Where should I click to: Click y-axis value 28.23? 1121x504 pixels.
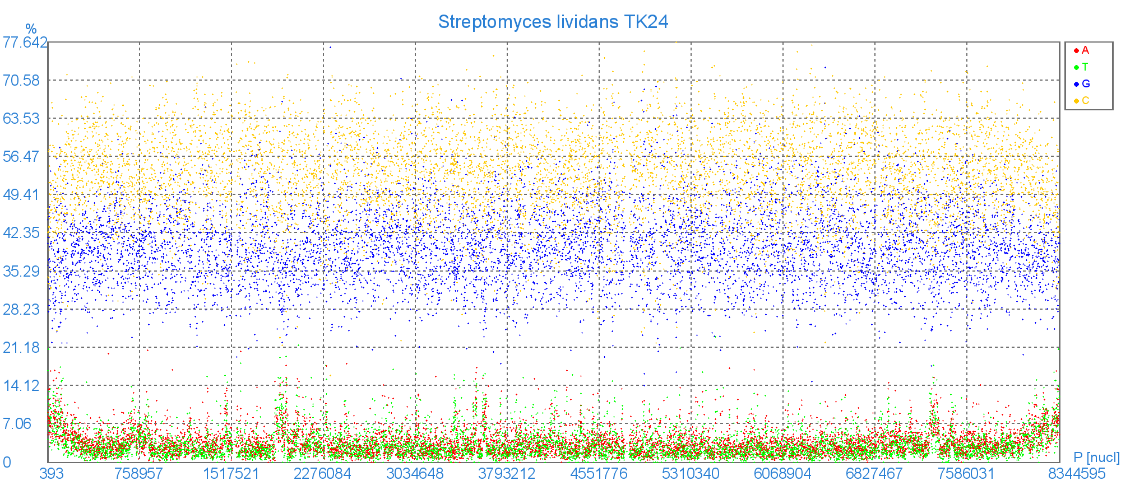tap(21, 310)
